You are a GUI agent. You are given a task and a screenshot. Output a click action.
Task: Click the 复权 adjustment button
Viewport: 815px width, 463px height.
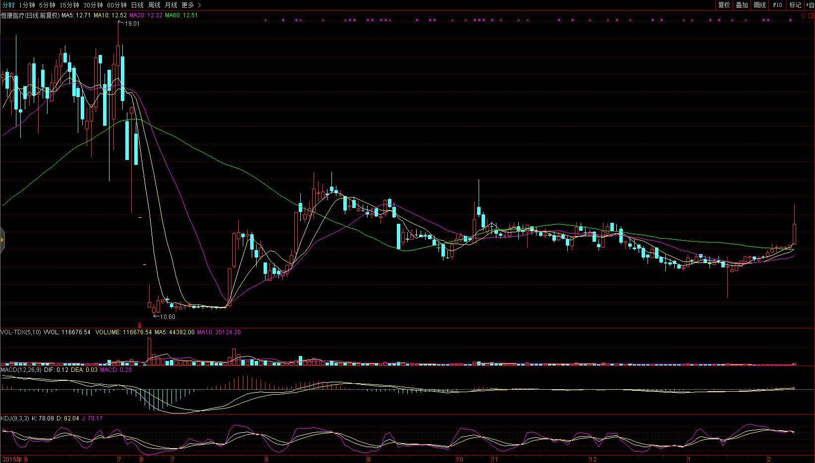coord(724,5)
